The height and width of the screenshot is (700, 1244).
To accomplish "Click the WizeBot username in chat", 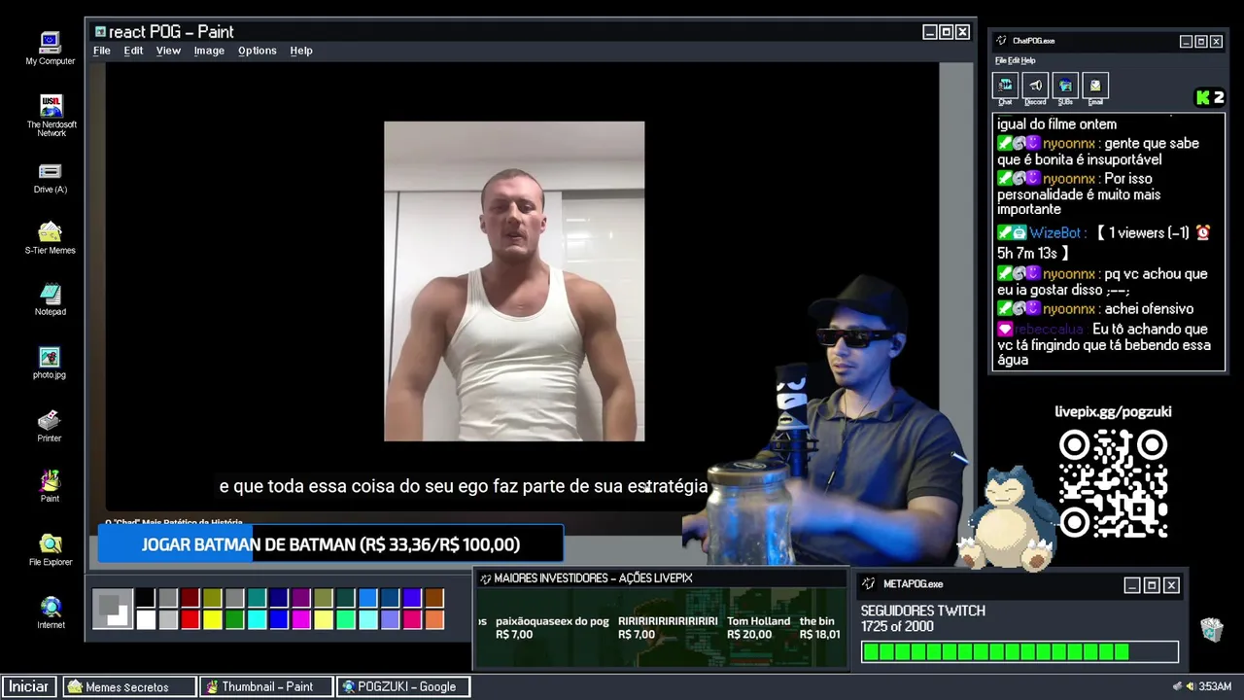I will (1057, 233).
